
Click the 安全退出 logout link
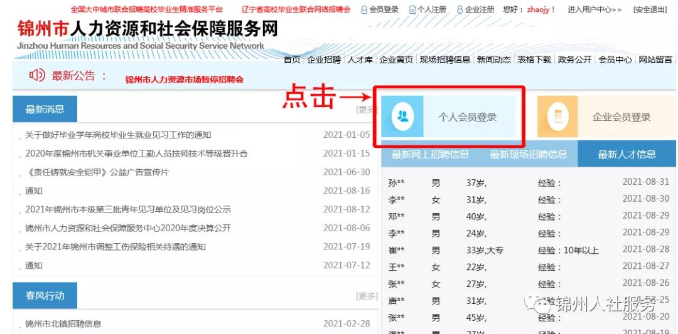[650, 9]
